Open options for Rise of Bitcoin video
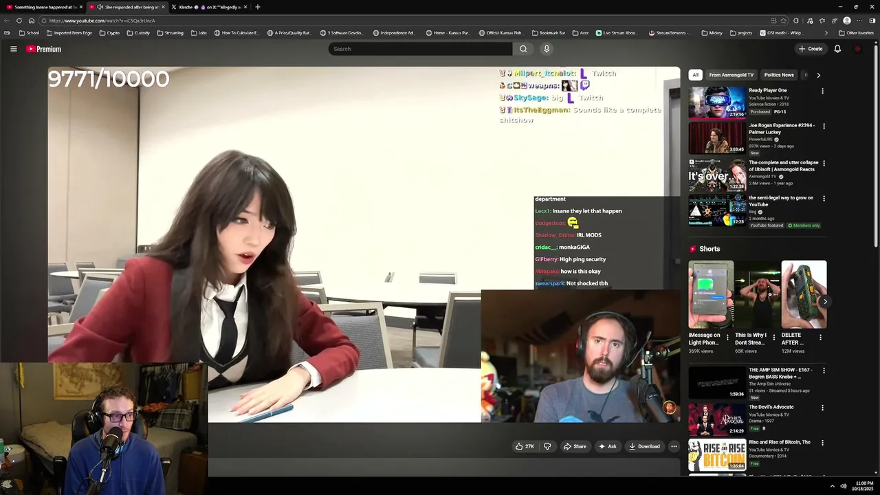 point(824,443)
